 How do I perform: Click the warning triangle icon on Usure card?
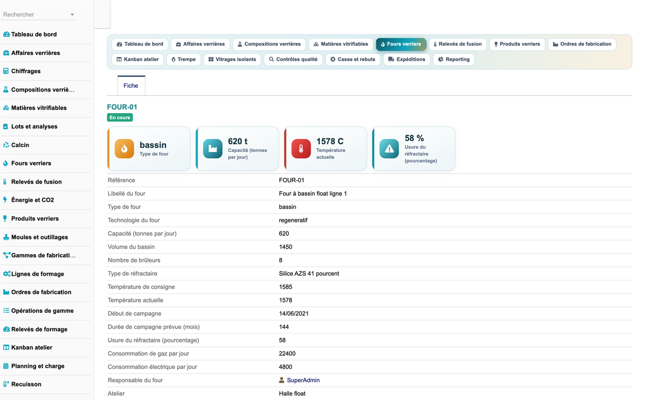pyautogui.click(x=389, y=149)
